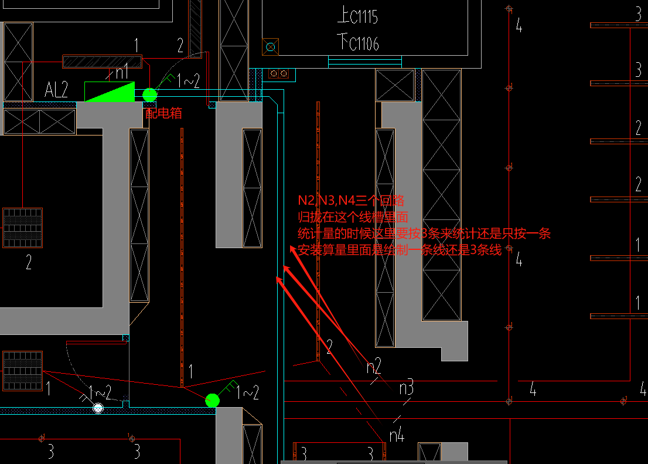Image resolution: width=648 pixels, height=464 pixels.
Task: Select the crossed box beneath the C1106 window
Action: tap(395, 85)
